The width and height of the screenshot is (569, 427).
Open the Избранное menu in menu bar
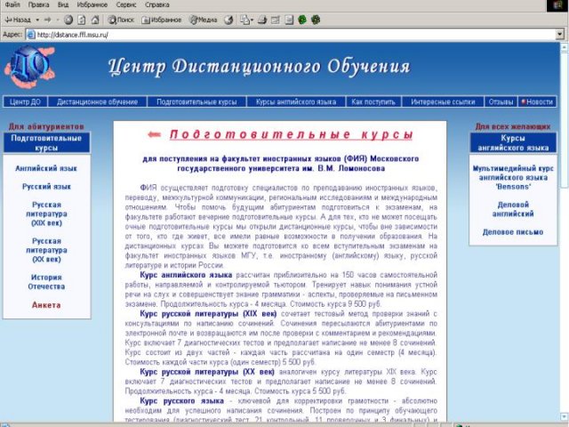pyautogui.click(x=92, y=4)
